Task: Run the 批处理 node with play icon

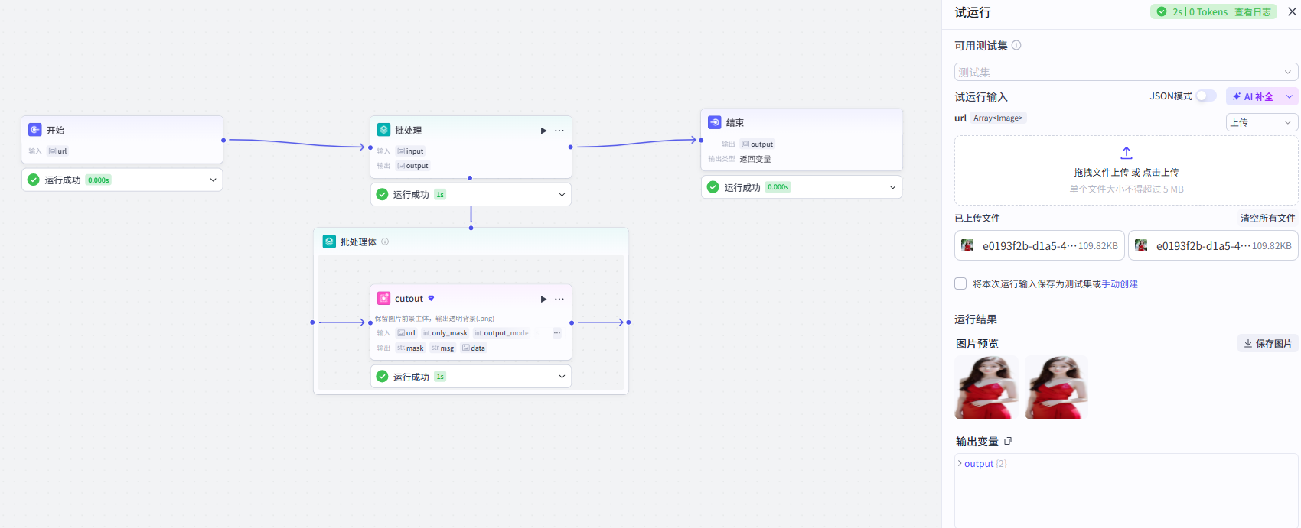Action: pyautogui.click(x=543, y=131)
